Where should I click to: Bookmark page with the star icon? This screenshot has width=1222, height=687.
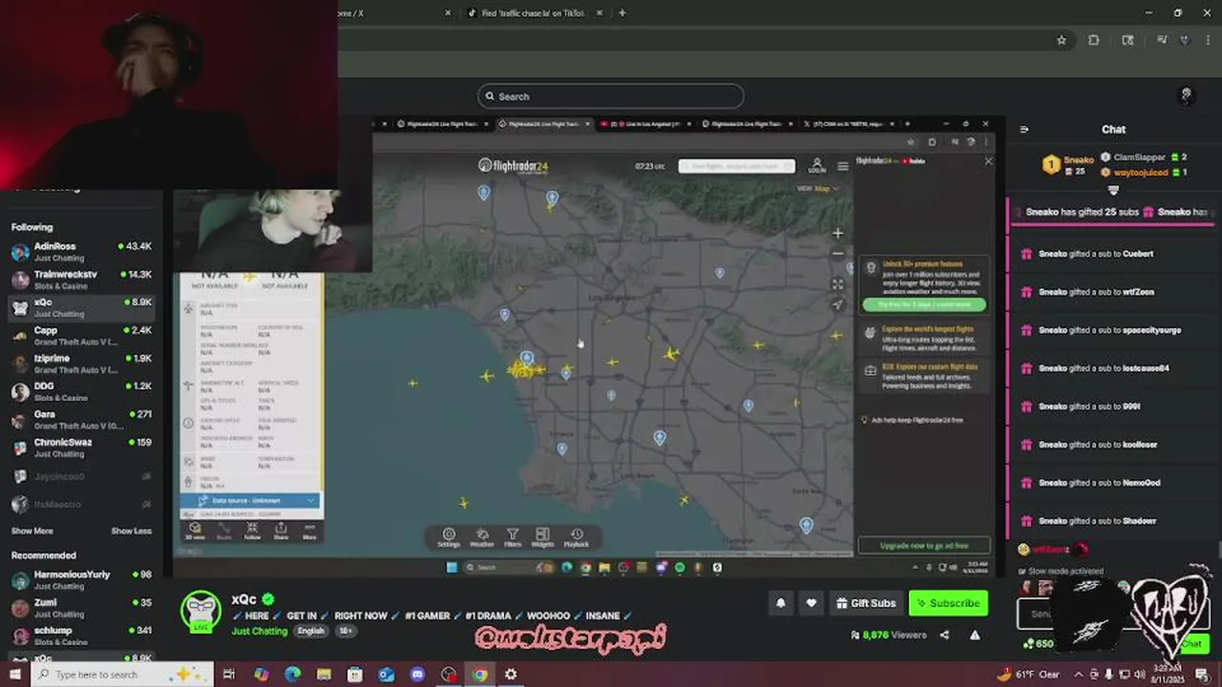pos(1062,40)
